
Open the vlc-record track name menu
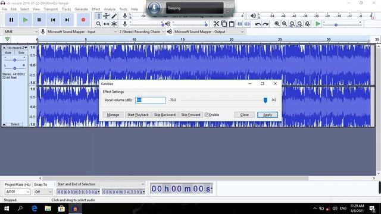pyautogui.click(x=17, y=48)
